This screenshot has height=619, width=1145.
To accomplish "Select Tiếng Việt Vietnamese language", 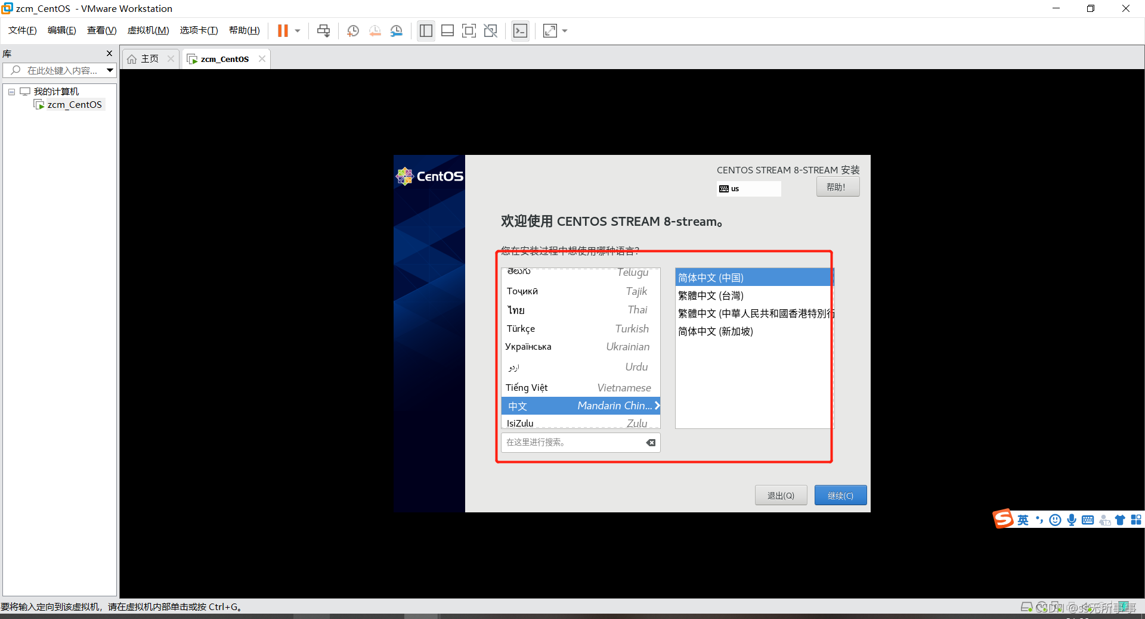I will click(x=580, y=388).
